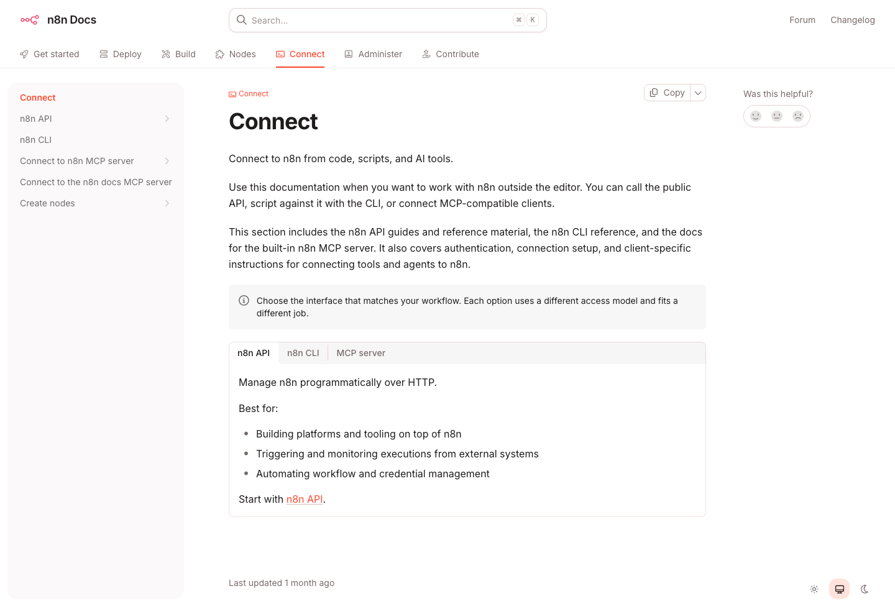Click the icon beside Contribute
The image size is (895, 609).
[426, 54]
